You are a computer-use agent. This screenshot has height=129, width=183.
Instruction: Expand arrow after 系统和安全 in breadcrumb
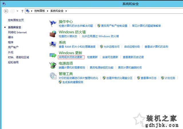coord(66,11)
